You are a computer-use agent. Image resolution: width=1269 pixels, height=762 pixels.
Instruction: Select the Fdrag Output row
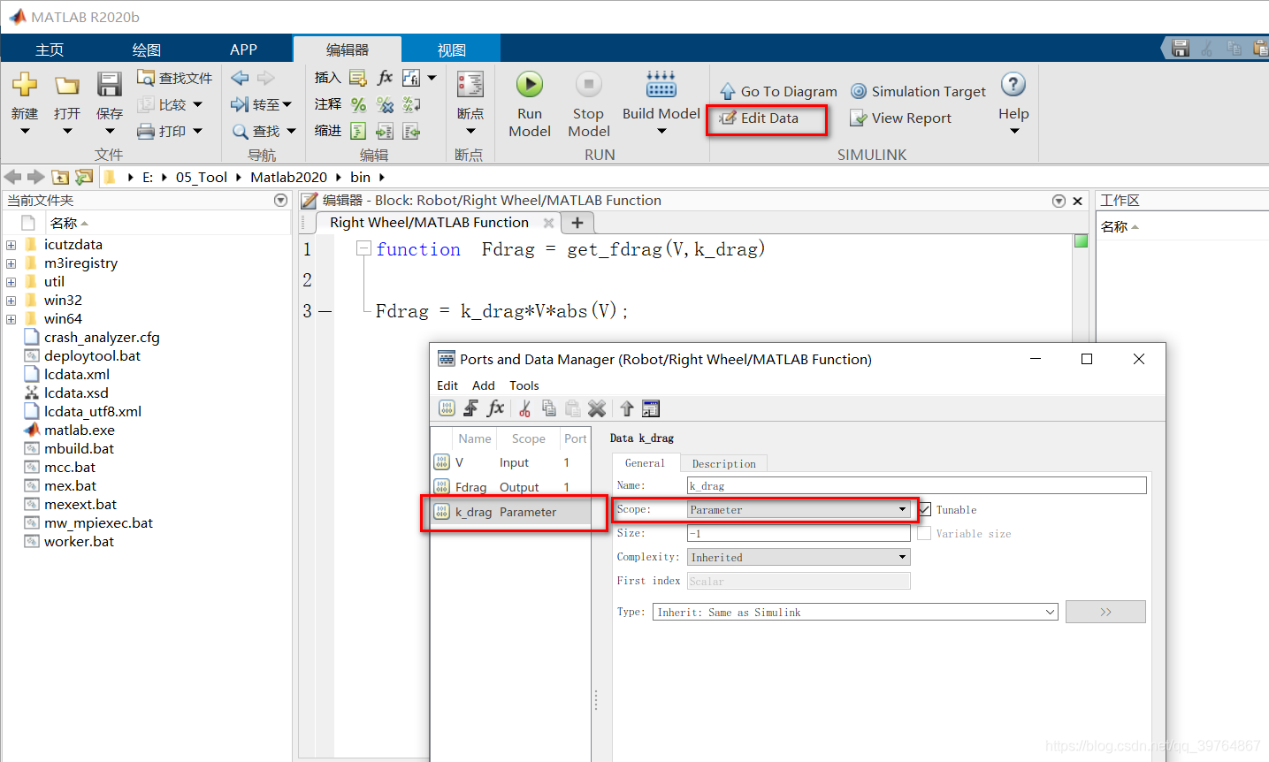pos(511,487)
